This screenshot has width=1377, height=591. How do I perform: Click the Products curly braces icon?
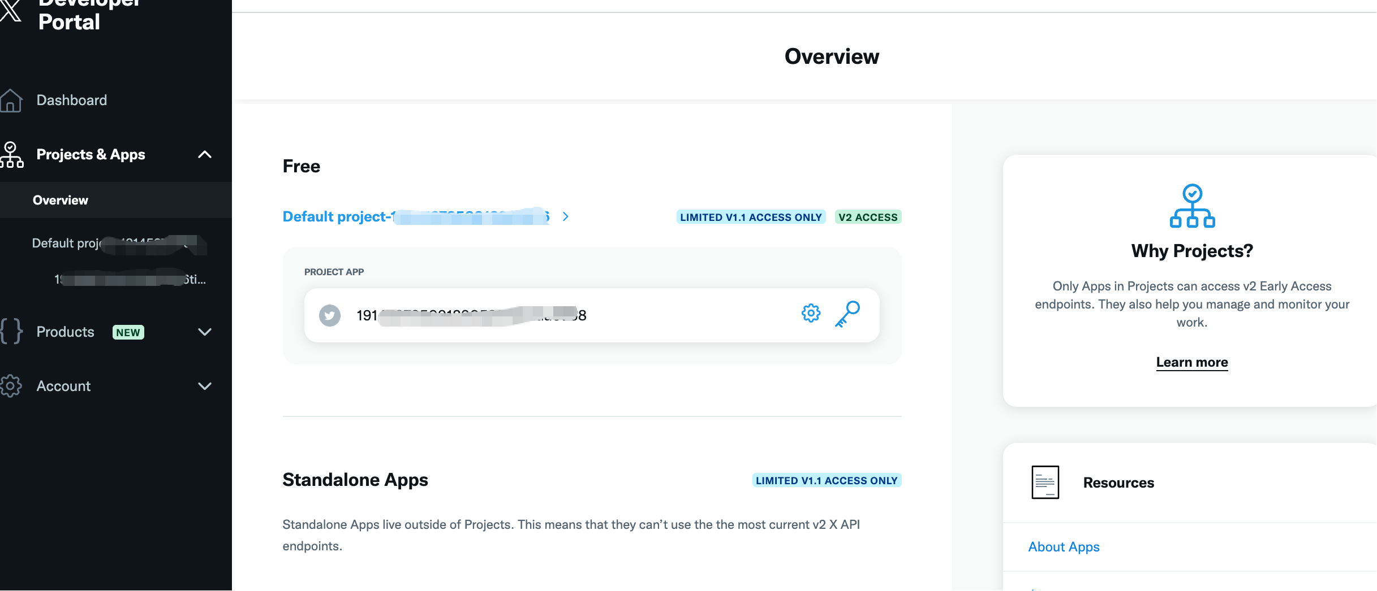[x=11, y=332]
